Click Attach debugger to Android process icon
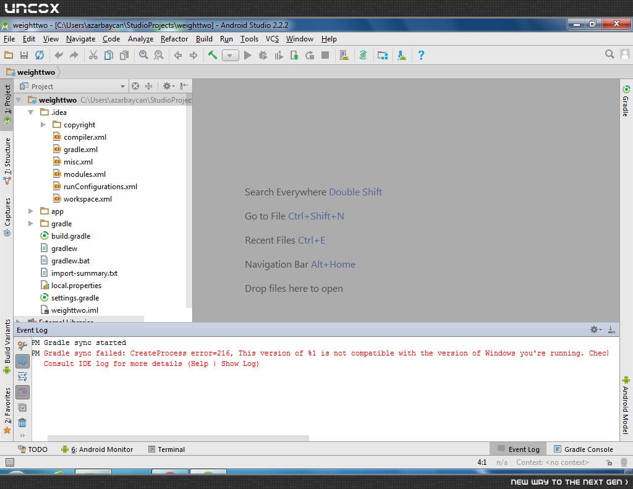This screenshot has width=633, height=489. coord(294,55)
